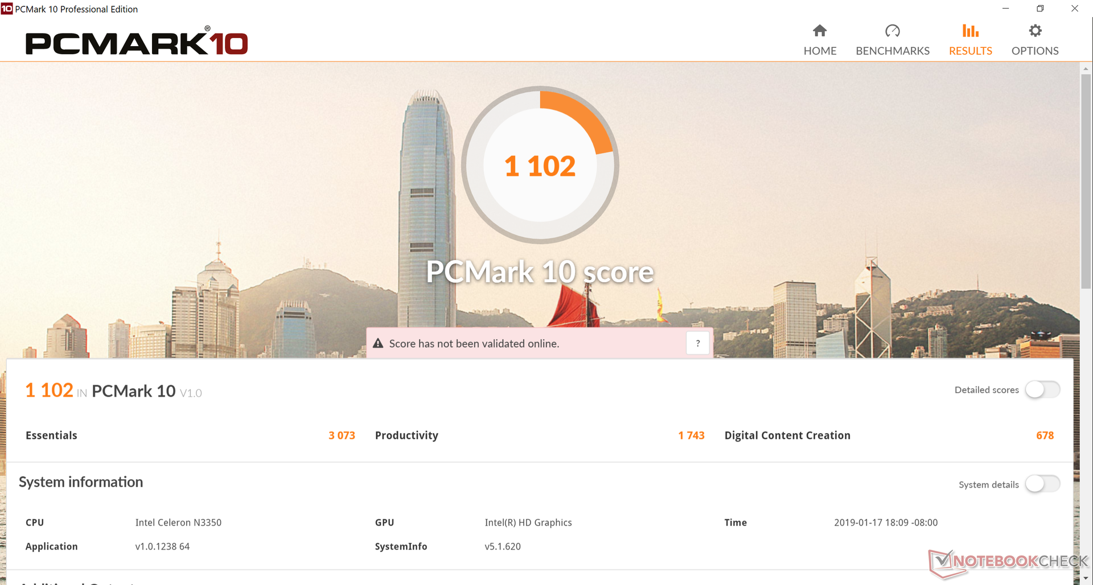Switch to the RESULTS tab
Viewport: 1093px width, 585px height.
pyautogui.click(x=970, y=40)
